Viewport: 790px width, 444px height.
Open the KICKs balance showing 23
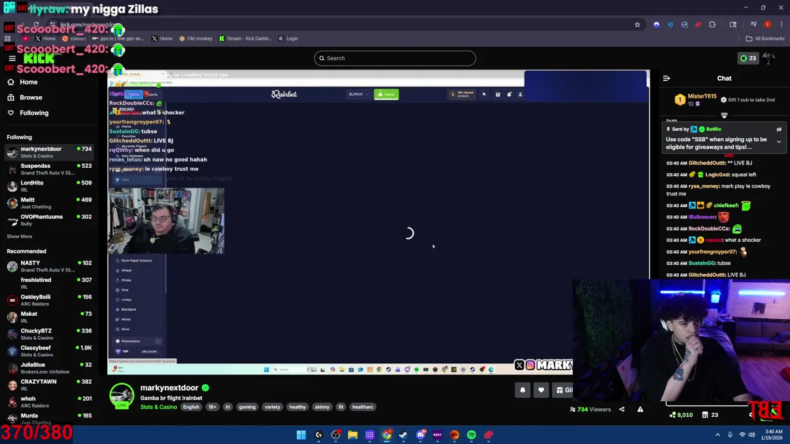tap(748, 59)
